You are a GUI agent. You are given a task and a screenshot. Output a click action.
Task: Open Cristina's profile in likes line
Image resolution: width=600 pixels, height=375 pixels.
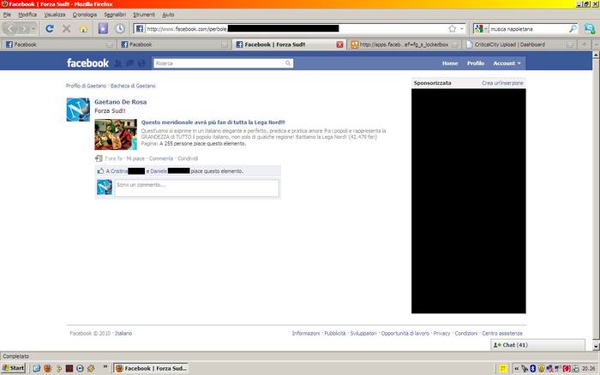point(119,171)
